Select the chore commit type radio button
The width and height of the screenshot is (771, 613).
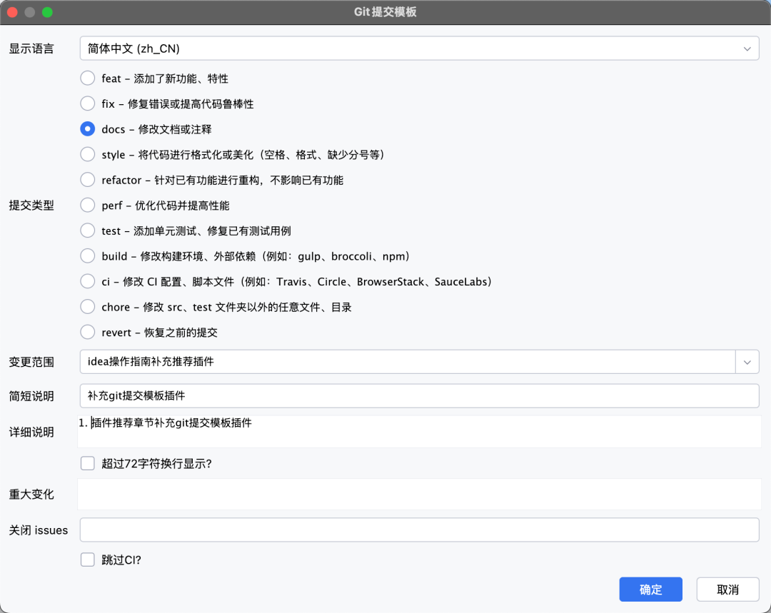click(x=87, y=306)
